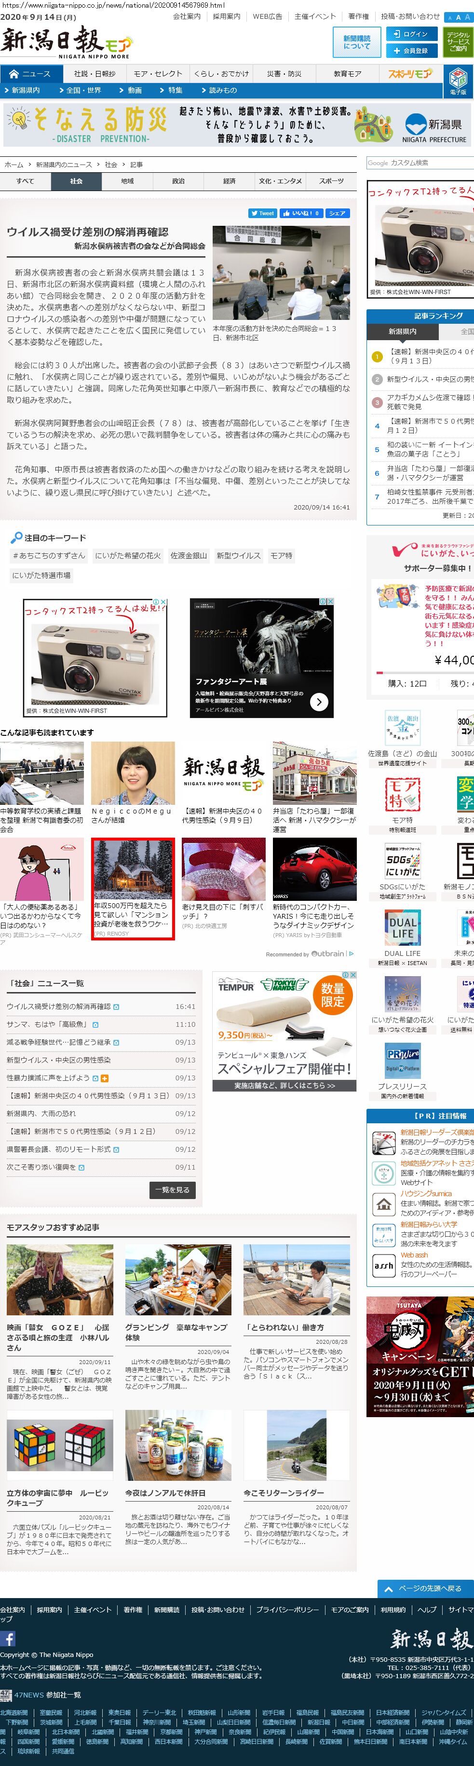474x1766 pixels.
Task: Close the camera ad via its X icon
Action: (x=164, y=602)
